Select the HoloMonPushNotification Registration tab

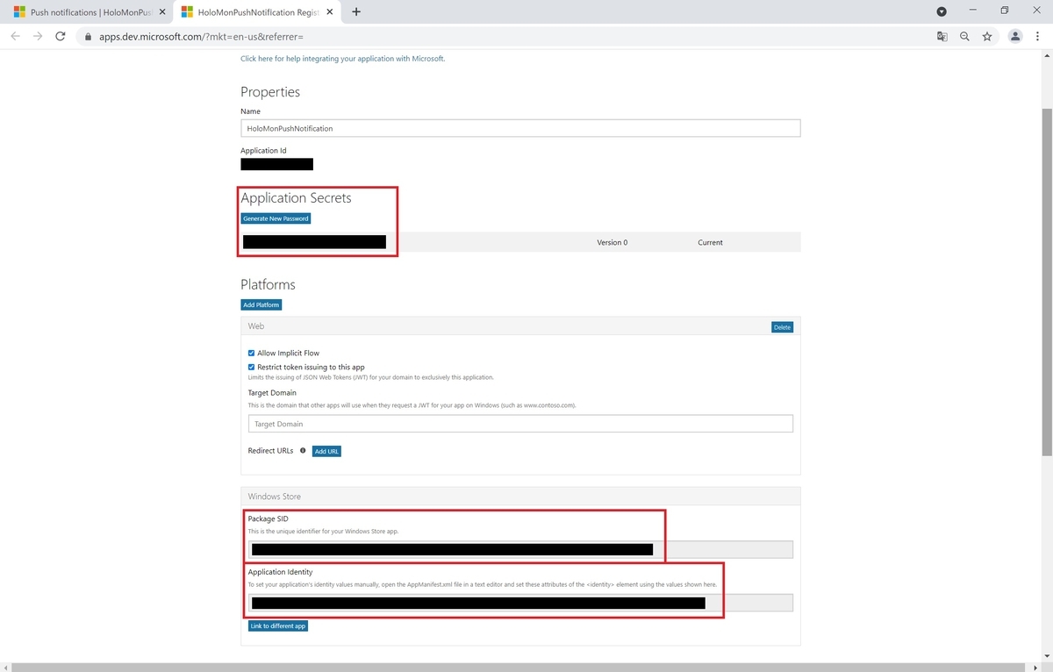click(x=256, y=12)
